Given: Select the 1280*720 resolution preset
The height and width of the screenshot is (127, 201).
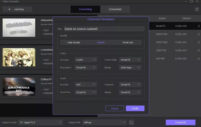Looking at the screenshot, I should (175, 50).
